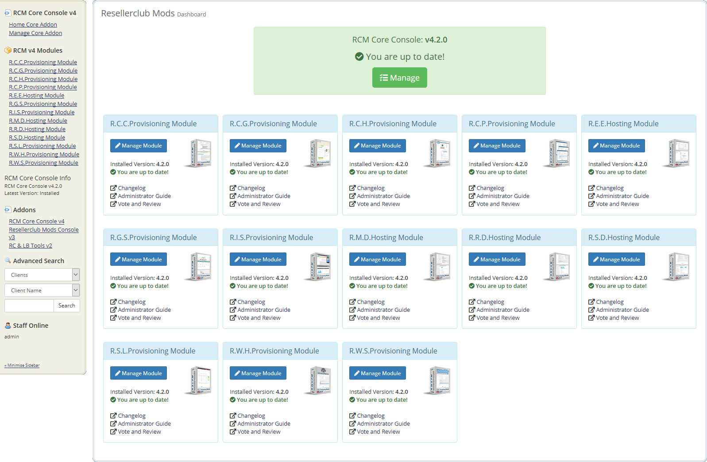Viewport: 707px width, 462px height.
Task: Open Vote and Review in R.W.S.Provisioning card
Action: click(x=379, y=431)
